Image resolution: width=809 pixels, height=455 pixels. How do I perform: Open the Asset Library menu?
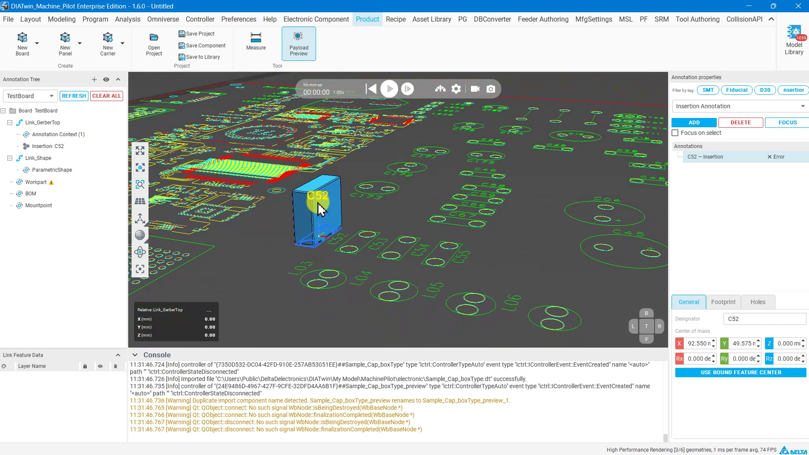(x=431, y=19)
